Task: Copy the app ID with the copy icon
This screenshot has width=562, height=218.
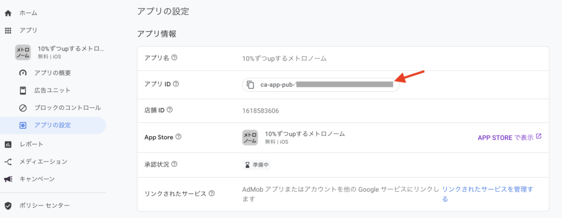Action: [250, 85]
